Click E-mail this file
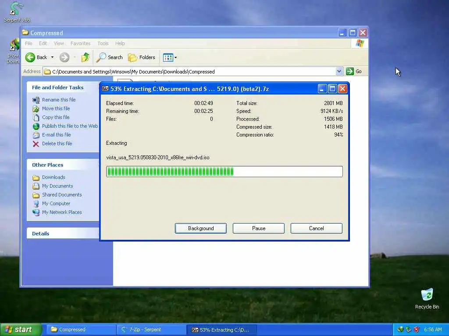 click(x=57, y=135)
